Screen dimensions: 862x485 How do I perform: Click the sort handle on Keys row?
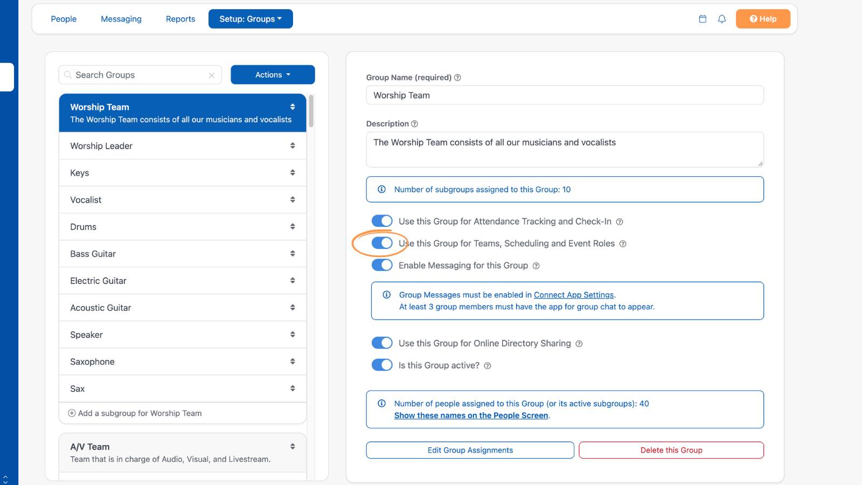(x=293, y=173)
